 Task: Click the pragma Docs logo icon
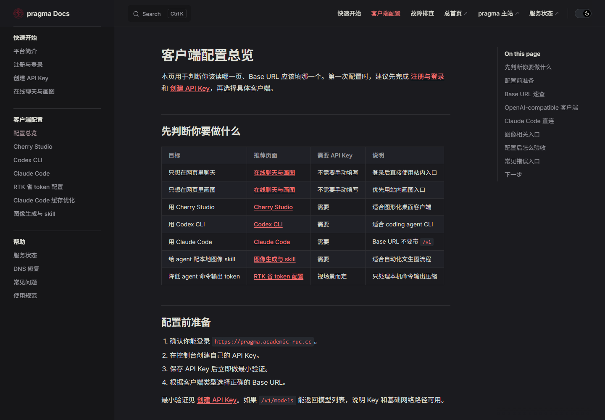point(18,13)
